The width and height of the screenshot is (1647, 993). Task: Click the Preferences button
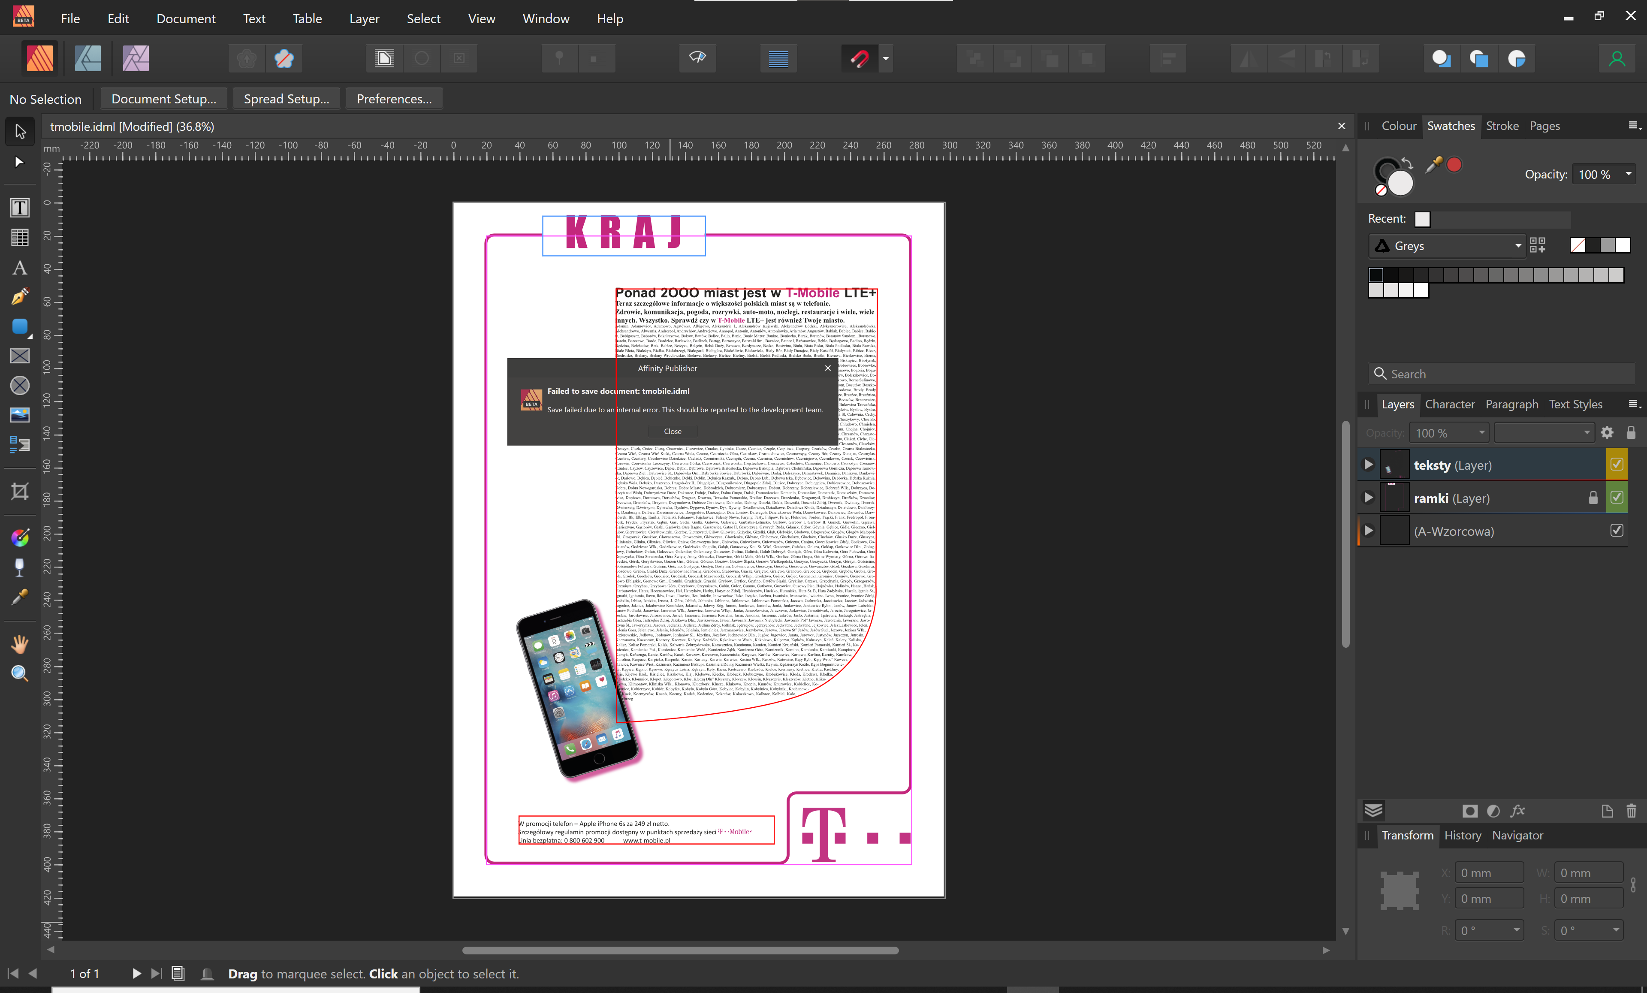click(394, 99)
